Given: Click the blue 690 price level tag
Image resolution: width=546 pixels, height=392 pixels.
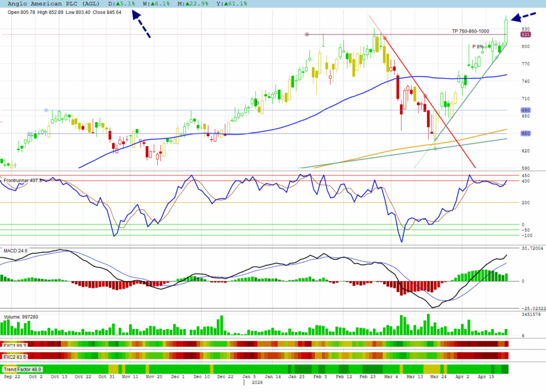Looking at the screenshot, I should 525,110.
